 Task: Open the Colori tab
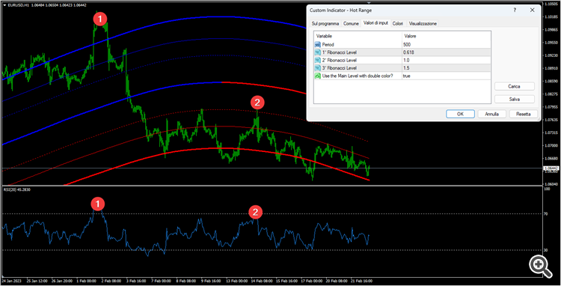397,23
